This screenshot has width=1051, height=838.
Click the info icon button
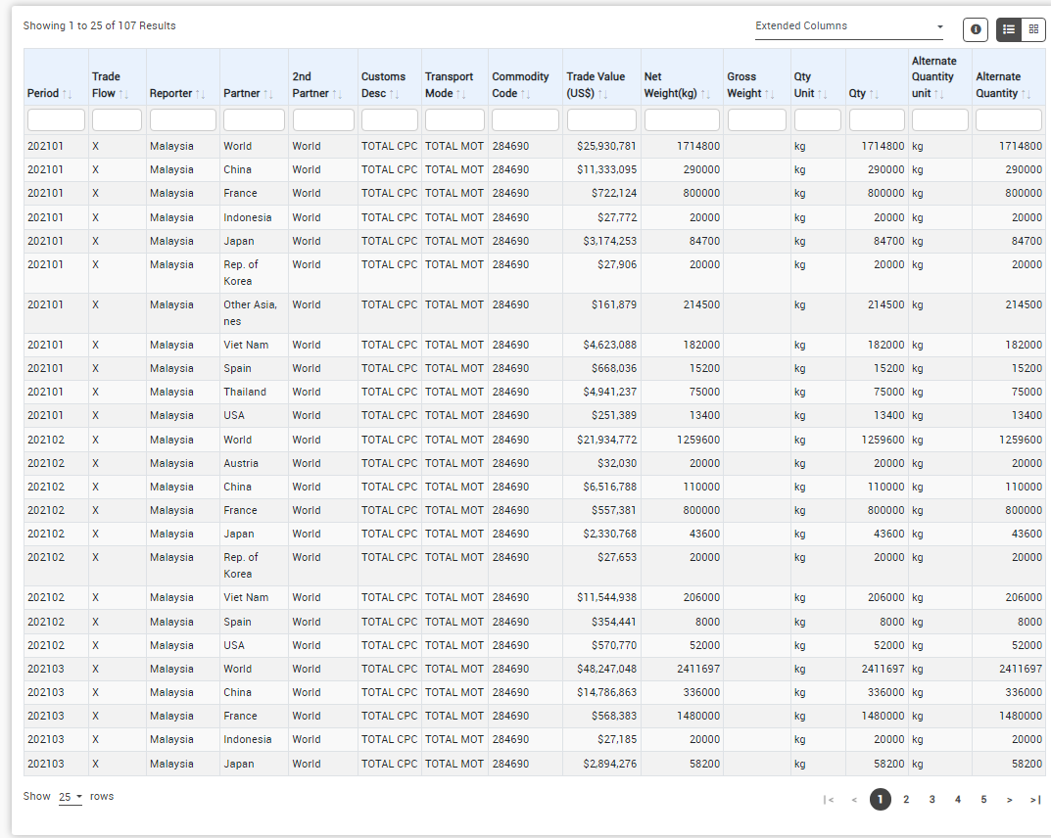tap(975, 29)
